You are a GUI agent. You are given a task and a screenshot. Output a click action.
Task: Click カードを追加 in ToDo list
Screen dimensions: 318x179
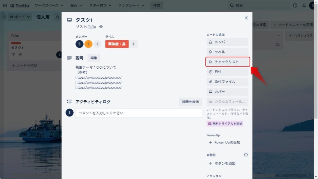pyautogui.click(x=25, y=66)
